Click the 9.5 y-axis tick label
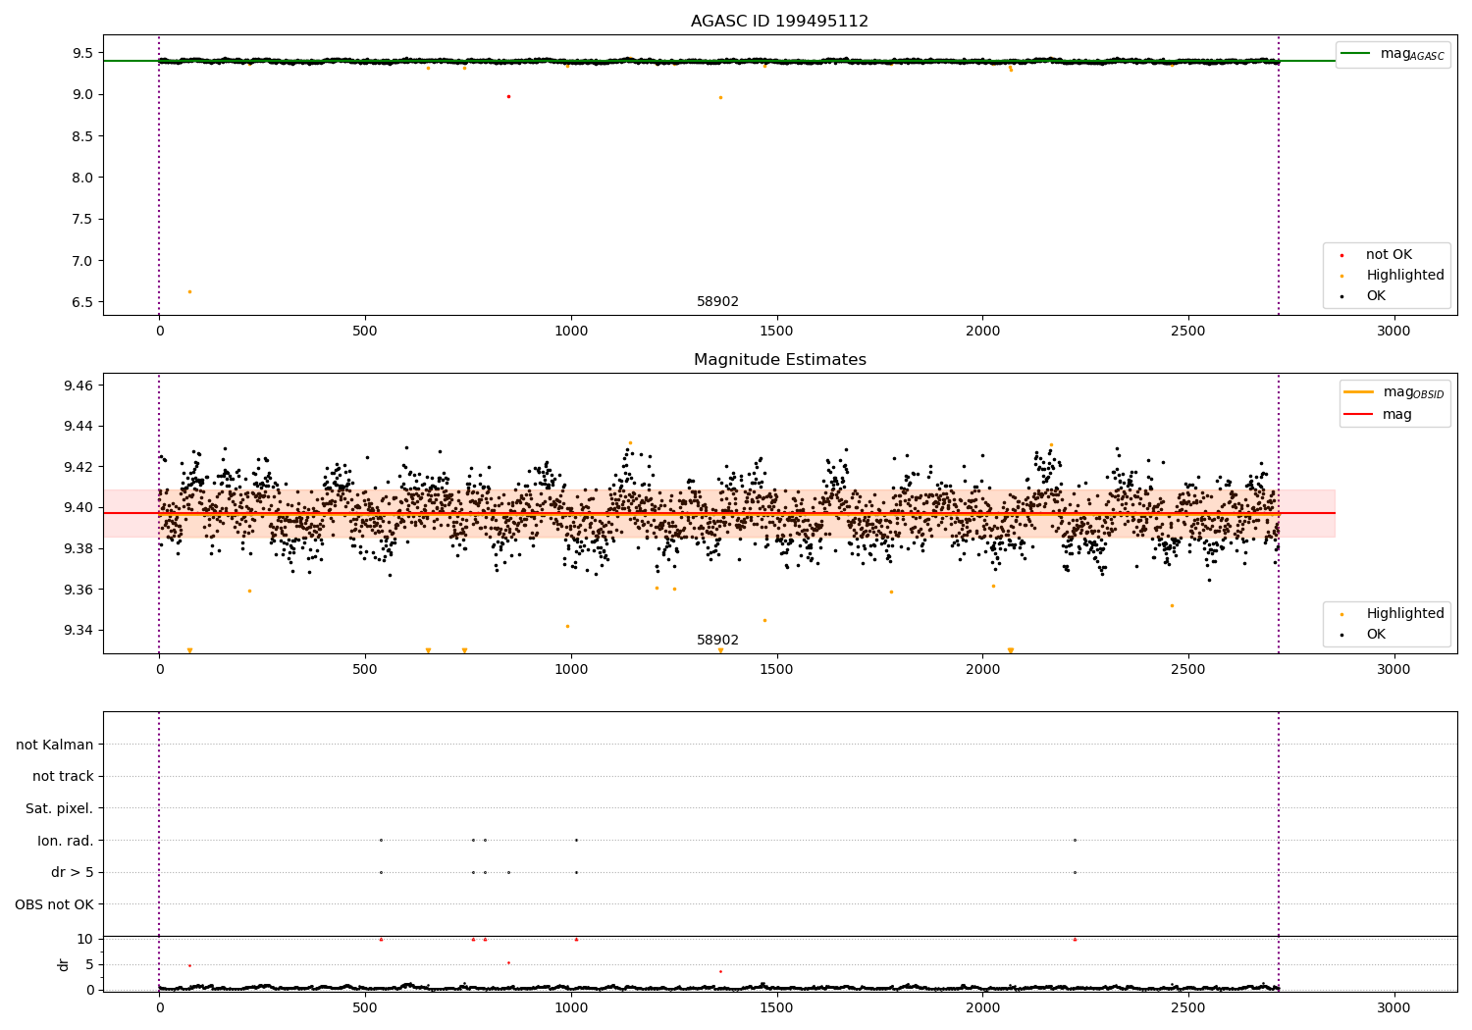The height and width of the screenshot is (1030, 1472). point(82,53)
